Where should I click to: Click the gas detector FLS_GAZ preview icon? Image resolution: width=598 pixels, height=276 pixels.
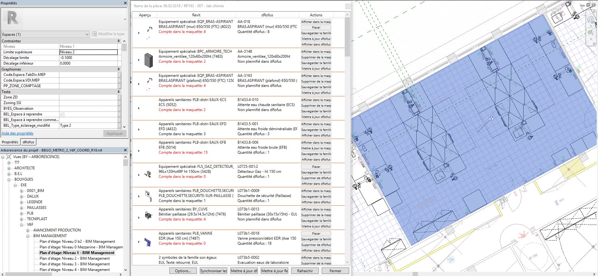148,174
